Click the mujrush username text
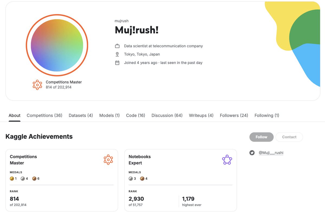The height and width of the screenshot is (215, 325). coord(122,21)
